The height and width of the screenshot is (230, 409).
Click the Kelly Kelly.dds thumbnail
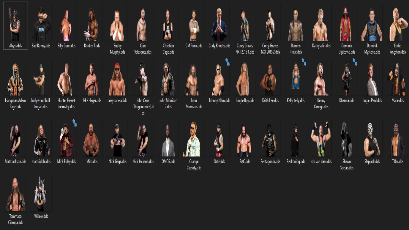coord(296,77)
